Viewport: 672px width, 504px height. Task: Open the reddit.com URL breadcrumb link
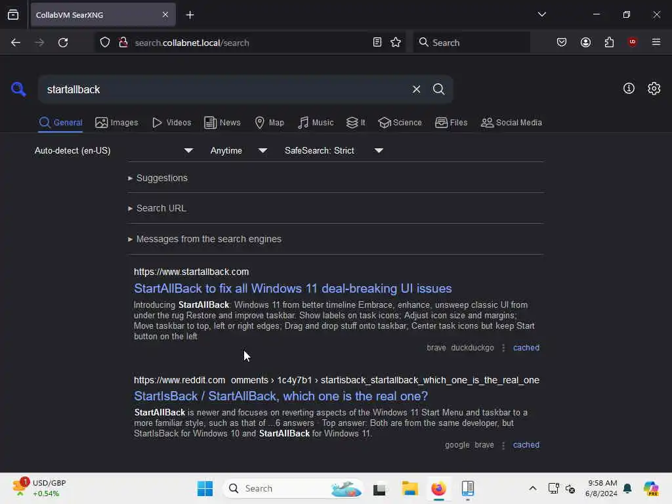point(337,380)
